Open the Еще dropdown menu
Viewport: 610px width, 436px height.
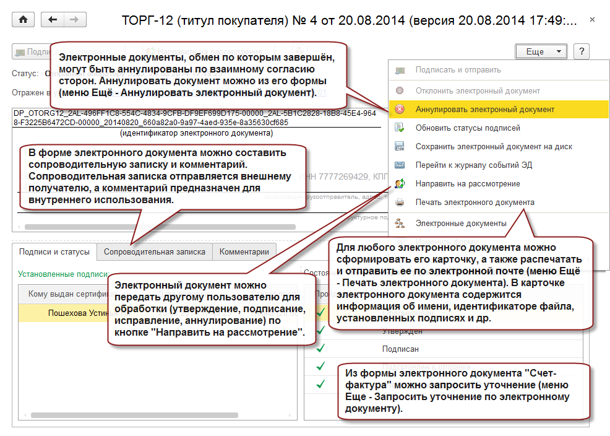click(x=541, y=51)
